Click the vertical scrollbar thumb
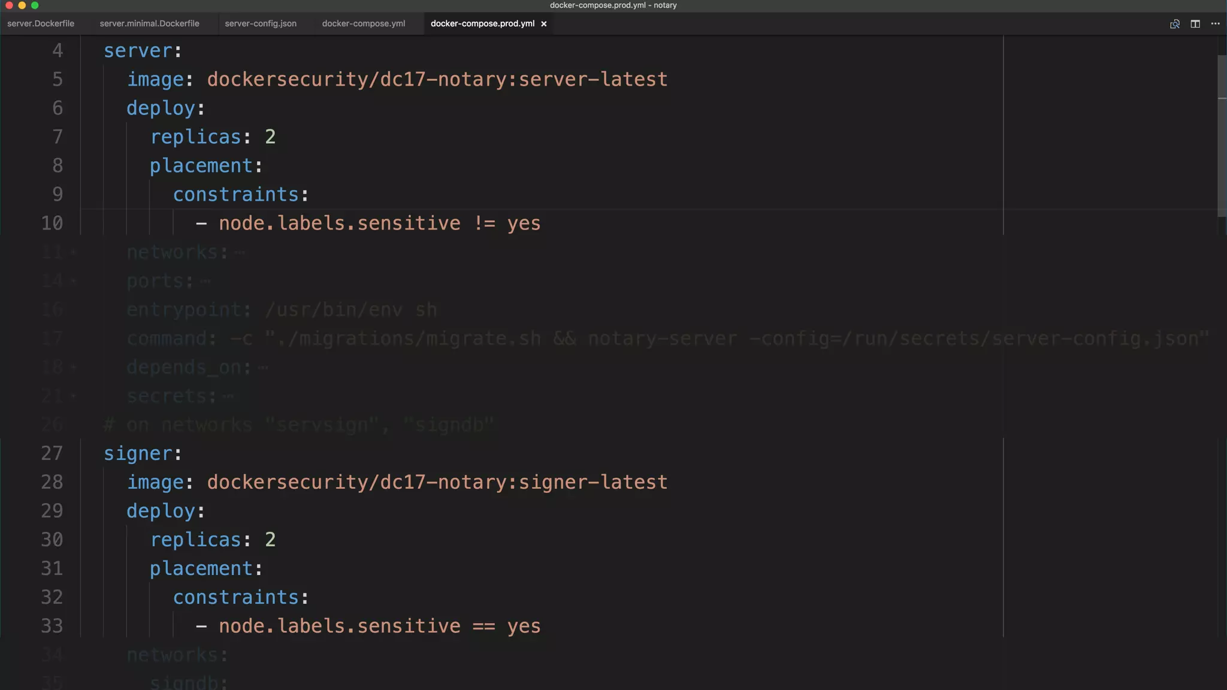Image resolution: width=1227 pixels, height=690 pixels. (1222, 135)
